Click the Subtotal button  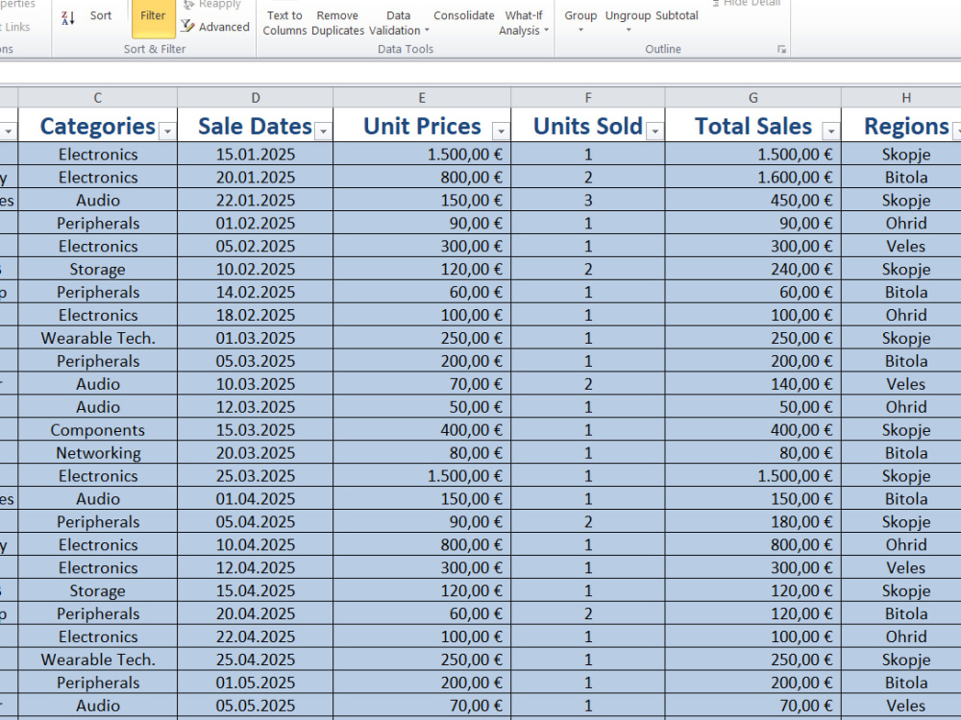coord(677,15)
